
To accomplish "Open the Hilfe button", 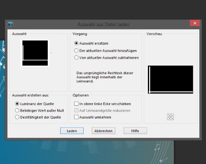I will pos(135,131).
